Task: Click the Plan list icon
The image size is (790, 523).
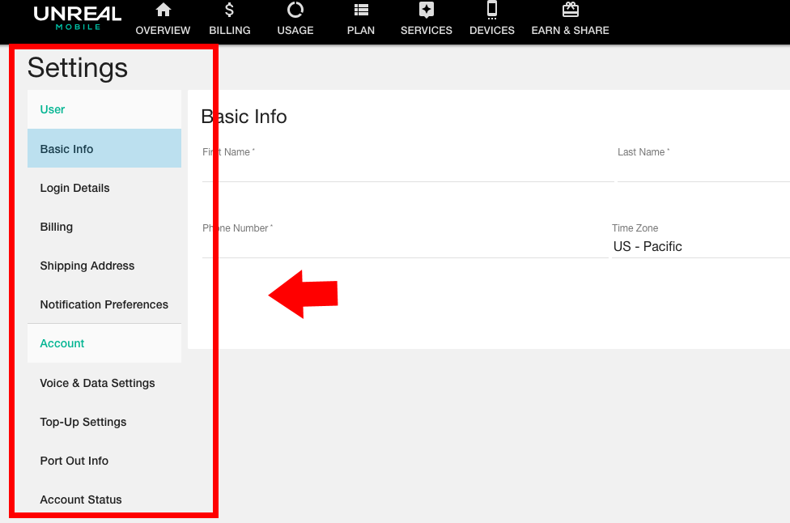Action: coord(361,10)
